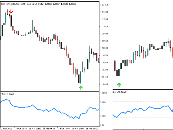Click the 1.10550 price level on axis

(x=104, y=55)
